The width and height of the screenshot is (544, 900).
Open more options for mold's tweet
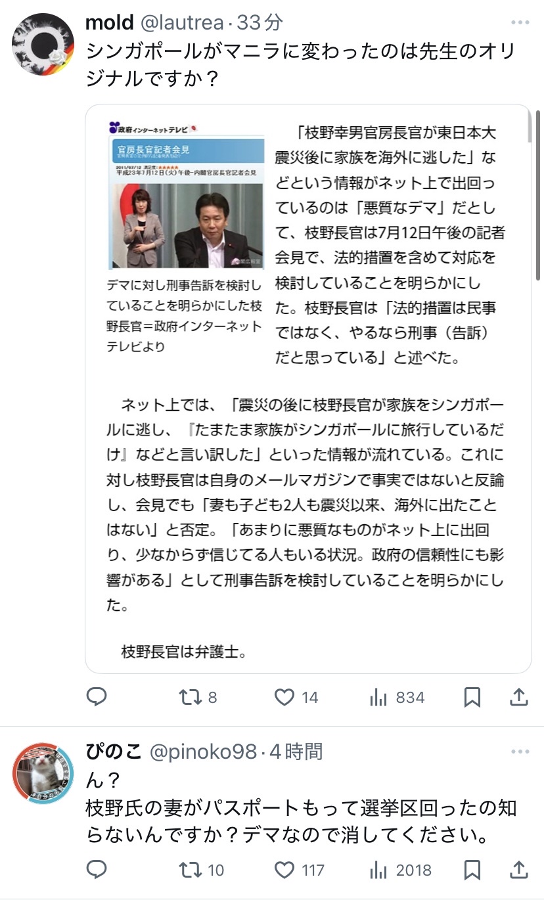[520, 22]
